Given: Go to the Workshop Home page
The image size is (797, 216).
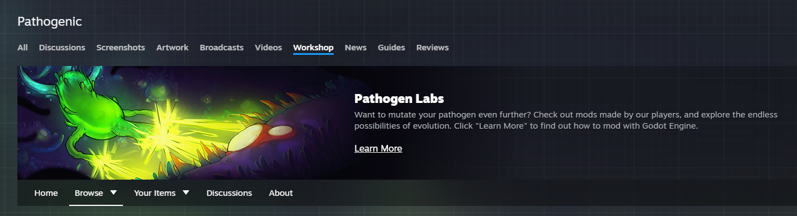Looking at the screenshot, I should 46,193.
